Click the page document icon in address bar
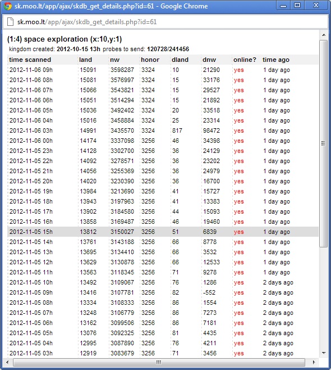The height and width of the screenshot is (370, 331). tap(10, 22)
